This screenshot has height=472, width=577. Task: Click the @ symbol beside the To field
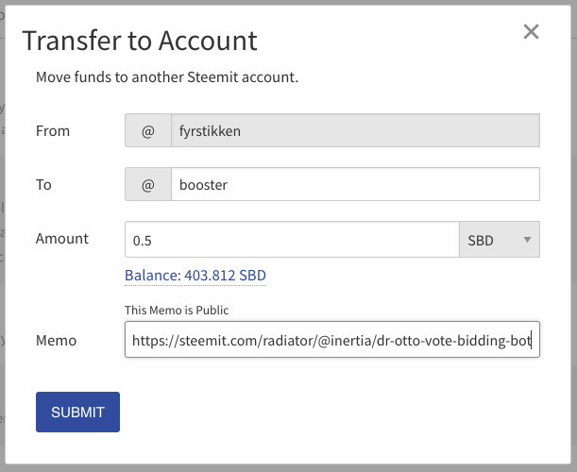coord(148,184)
